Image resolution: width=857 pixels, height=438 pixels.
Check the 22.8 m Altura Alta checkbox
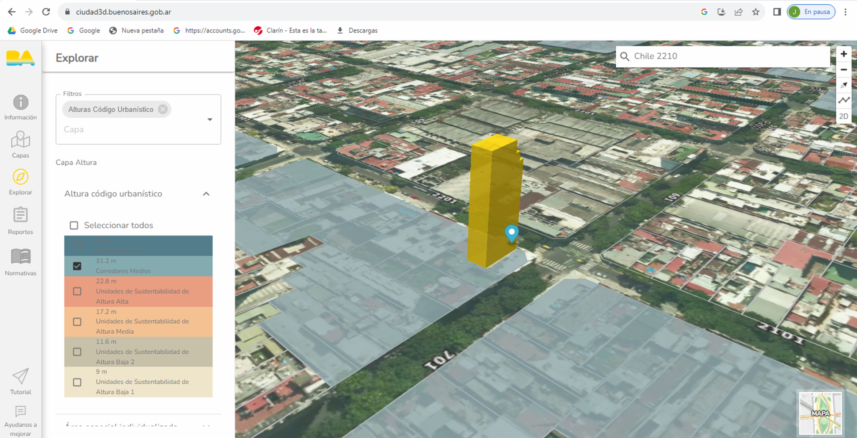[x=77, y=291]
